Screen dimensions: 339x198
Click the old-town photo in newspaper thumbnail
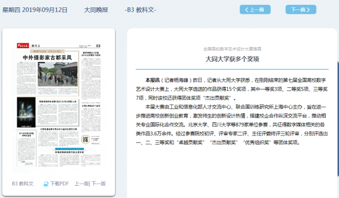tap(58, 74)
